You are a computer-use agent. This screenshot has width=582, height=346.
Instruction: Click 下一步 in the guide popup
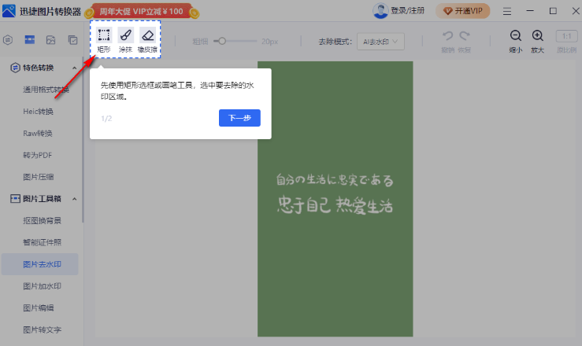239,118
